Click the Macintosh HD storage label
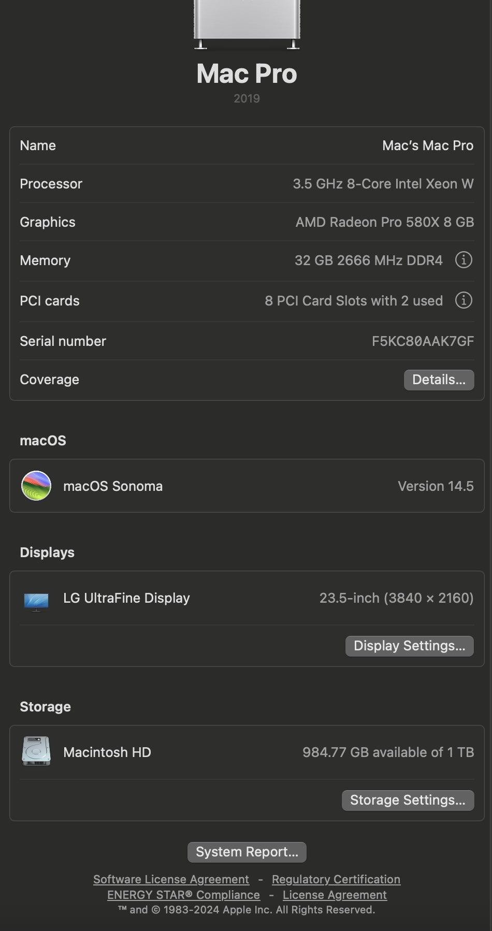The height and width of the screenshot is (931, 492). (x=107, y=752)
